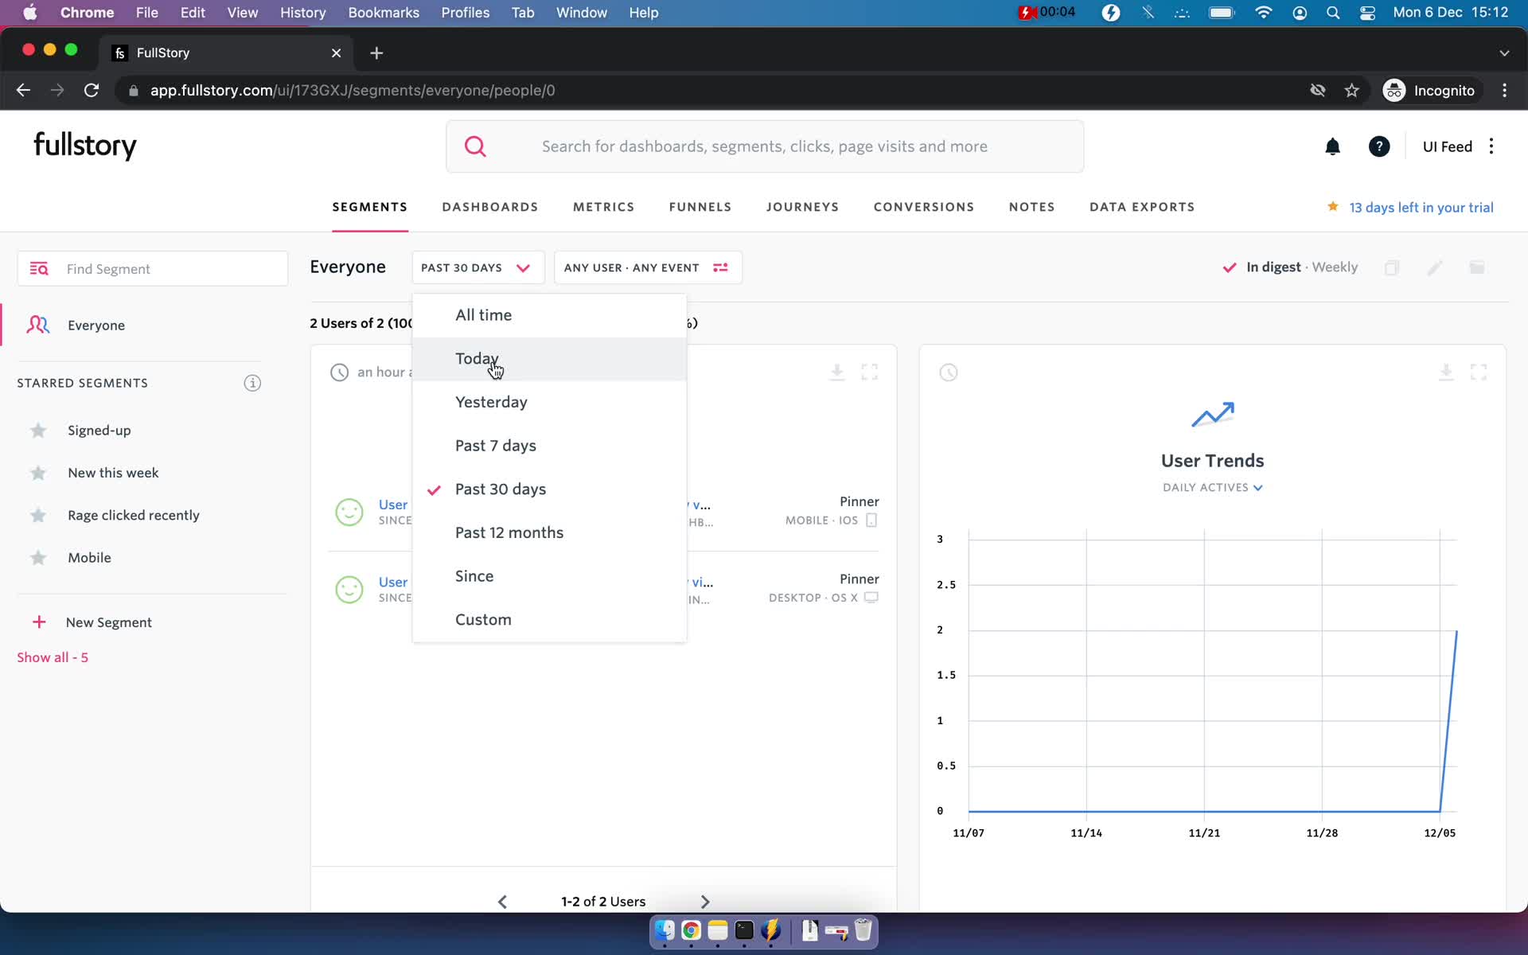The image size is (1528, 955).
Task: Open Finder from the dock
Action: (665, 930)
